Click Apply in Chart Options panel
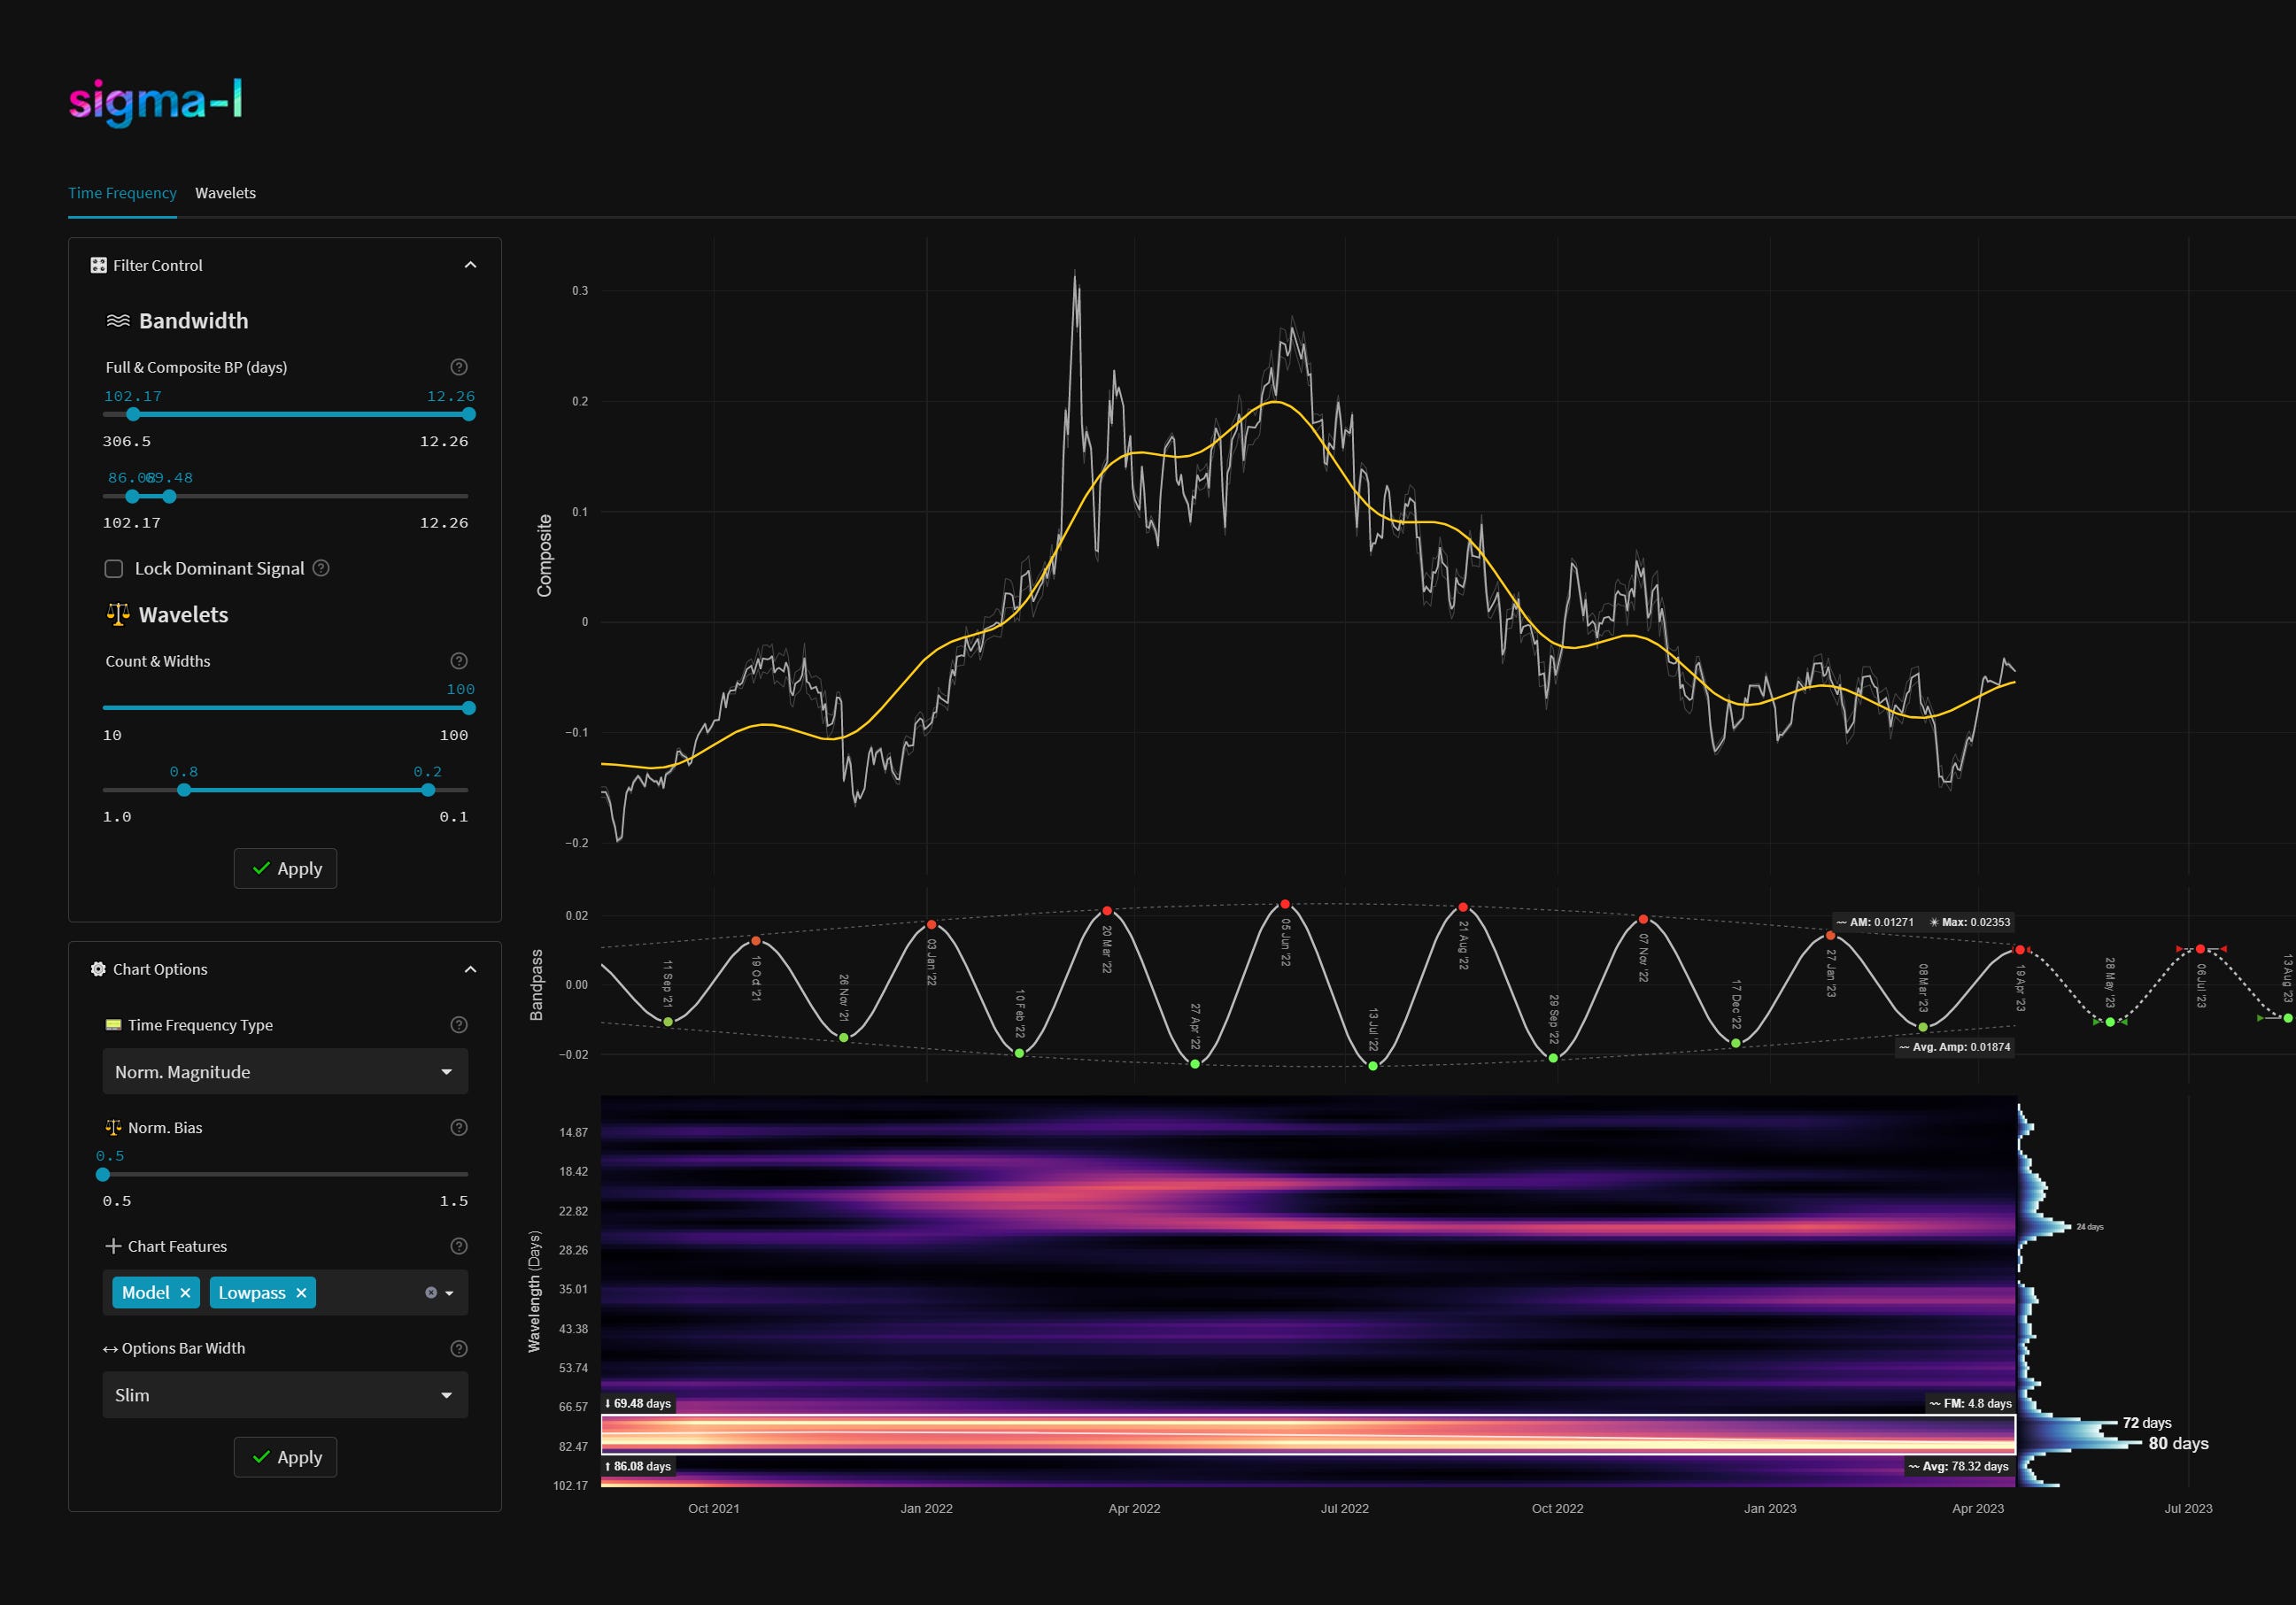Viewport: 2296px width, 1605px height. tap(285, 1457)
